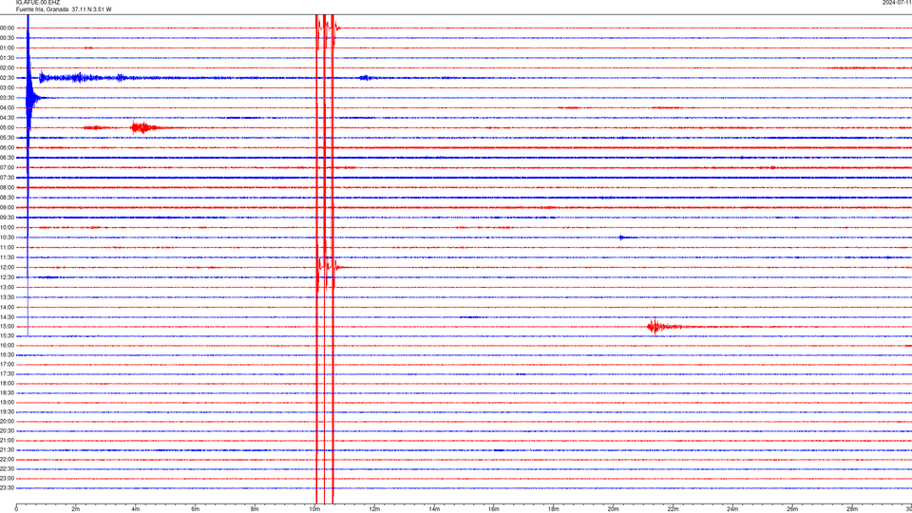
Task: Select the 02:00 time label
Action: [x=7, y=68]
